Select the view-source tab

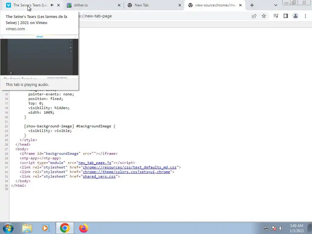point(215,5)
